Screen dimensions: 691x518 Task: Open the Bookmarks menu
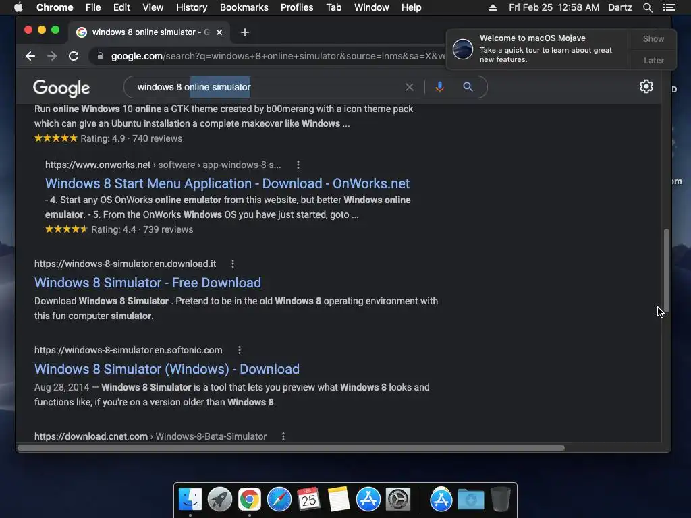click(x=244, y=7)
